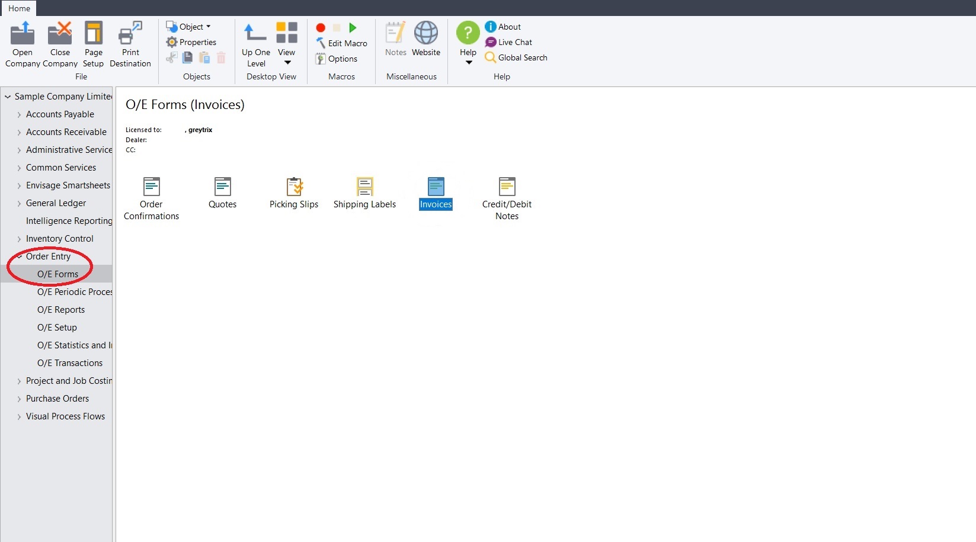Screen dimensions: 976x542
Task: Select the Home ribbon tab
Action: pyautogui.click(x=19, y=8)
